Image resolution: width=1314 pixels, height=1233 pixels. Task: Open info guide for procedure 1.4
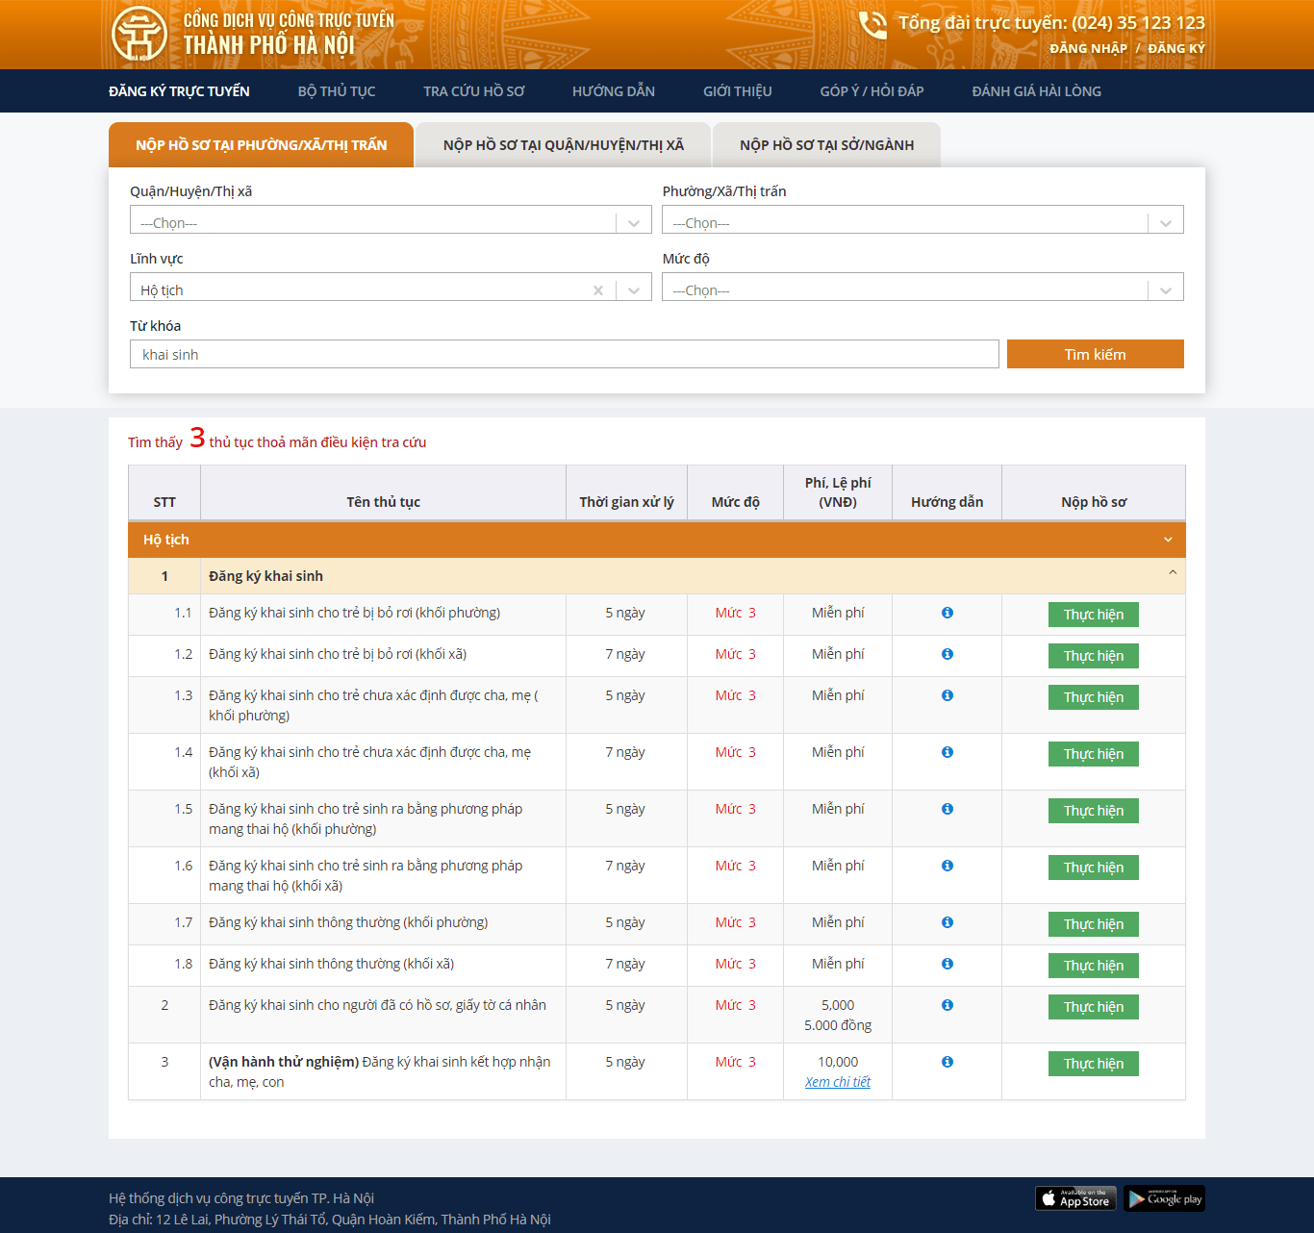(x=948, y=752)
